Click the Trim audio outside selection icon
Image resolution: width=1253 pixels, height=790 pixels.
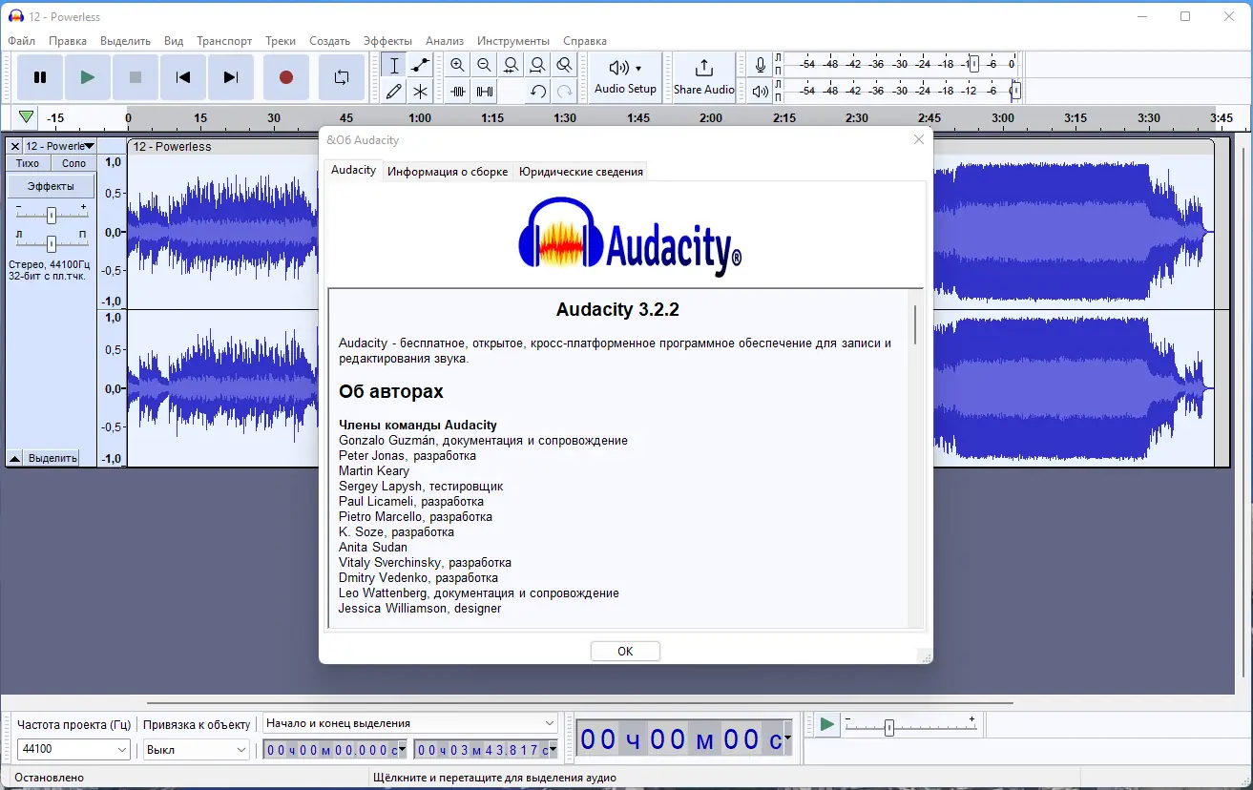pyautogui.click(x=458, y=92)
